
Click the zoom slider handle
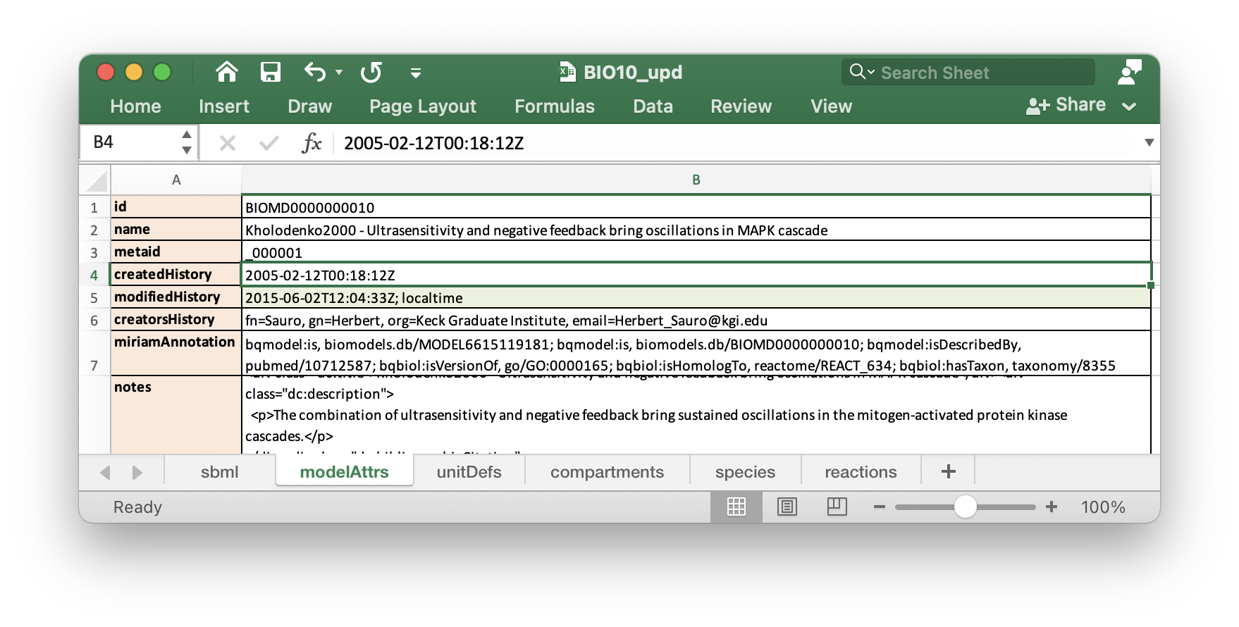coord(965,507)
